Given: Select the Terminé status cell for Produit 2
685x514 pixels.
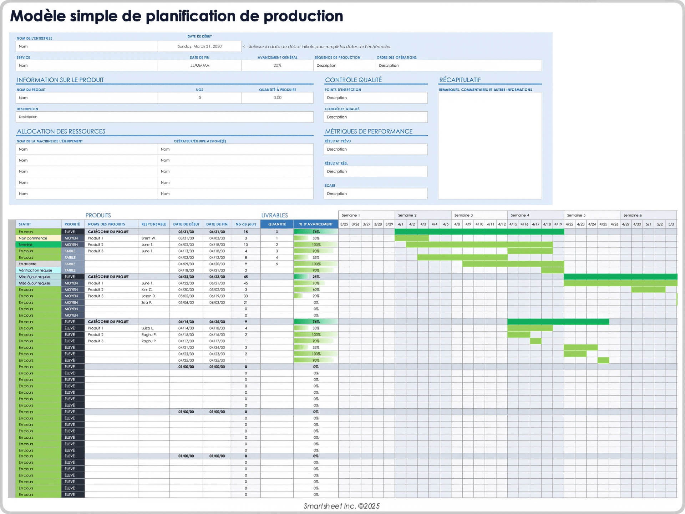Looking at the screenshot, I should click(38, 245).
